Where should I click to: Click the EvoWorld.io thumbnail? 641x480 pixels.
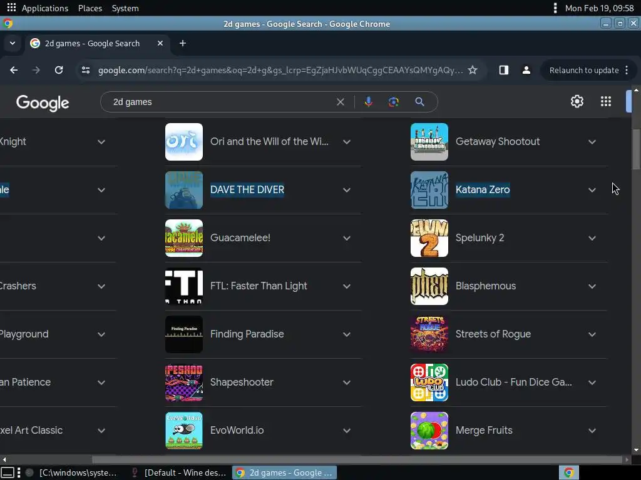(x=184, y=431)
